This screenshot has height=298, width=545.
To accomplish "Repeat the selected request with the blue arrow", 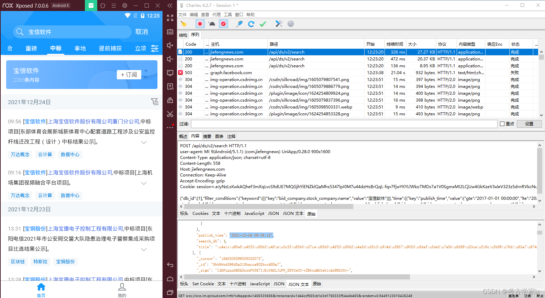I will [x=251, y=24].
